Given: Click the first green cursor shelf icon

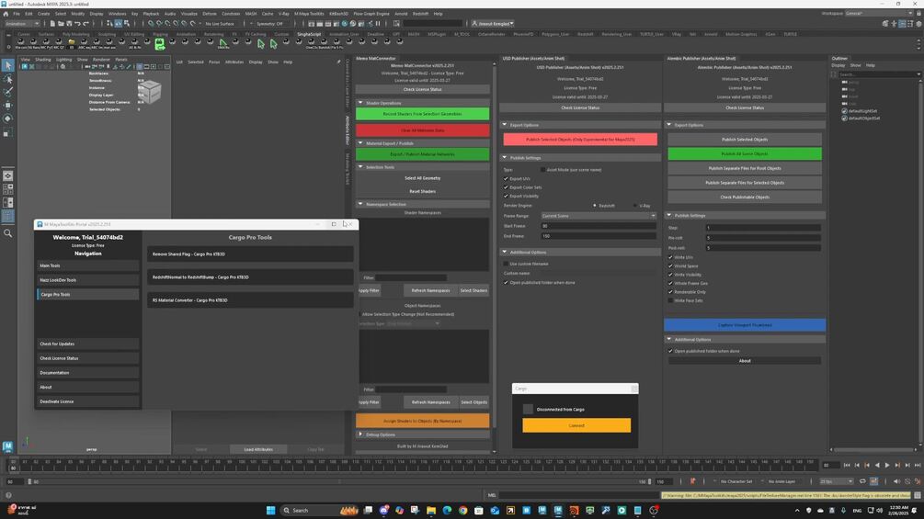Looking at the screenshot, I should [261, 43].
